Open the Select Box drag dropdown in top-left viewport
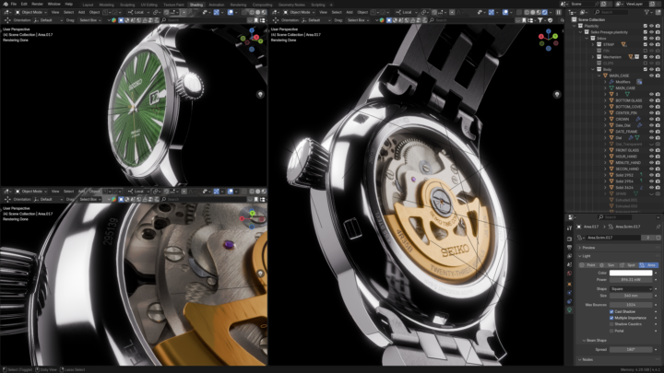664x373 pixels. [90, 20]
